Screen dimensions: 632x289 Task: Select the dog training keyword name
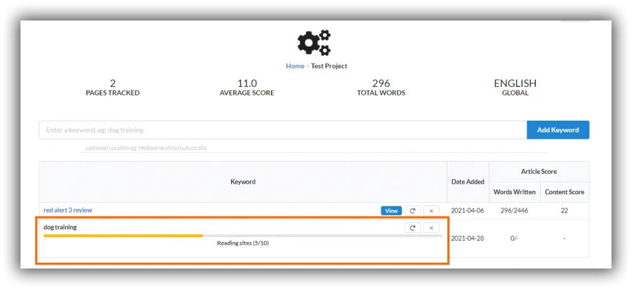tap(60, 227)
